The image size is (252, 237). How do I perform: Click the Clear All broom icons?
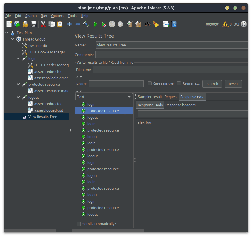[x=138, y=24]
